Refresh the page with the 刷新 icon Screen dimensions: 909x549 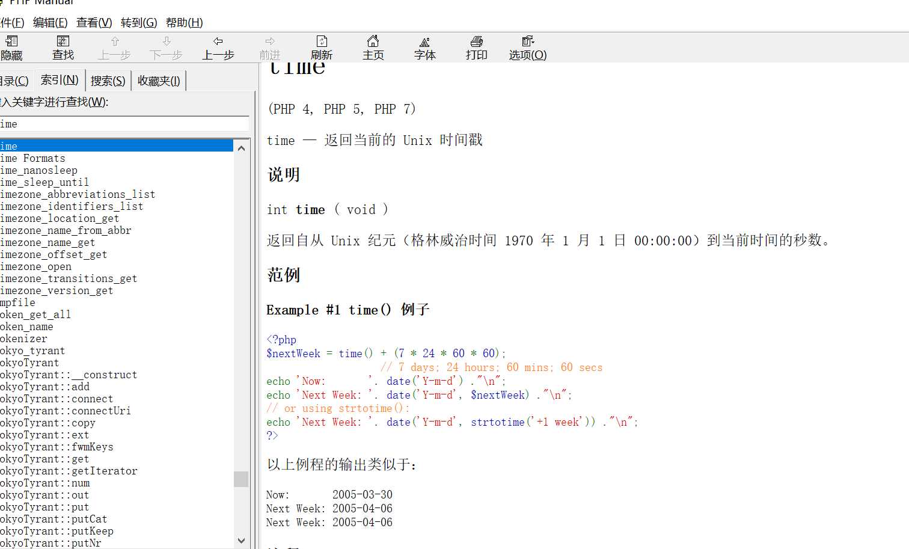pyautogui.click(x=322, y=48)
